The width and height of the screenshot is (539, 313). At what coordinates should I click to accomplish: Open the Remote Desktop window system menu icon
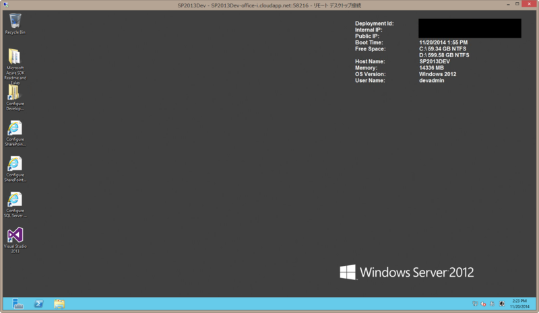click(5, 5)
